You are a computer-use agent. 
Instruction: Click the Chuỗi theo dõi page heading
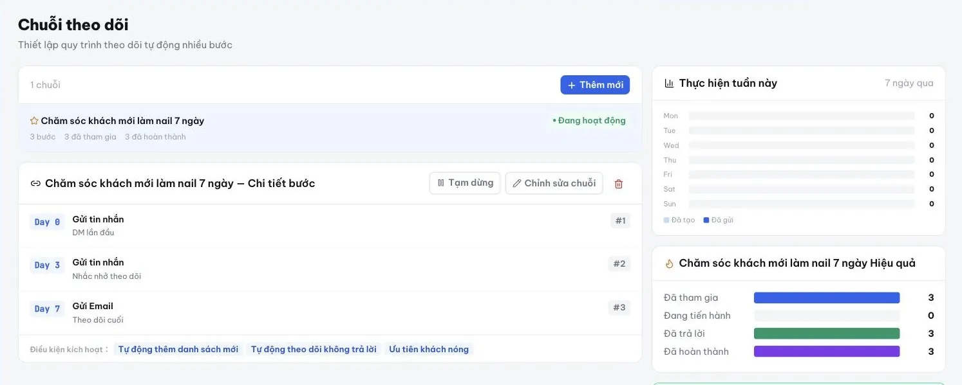pyautogui.click(x=73, y=25)
